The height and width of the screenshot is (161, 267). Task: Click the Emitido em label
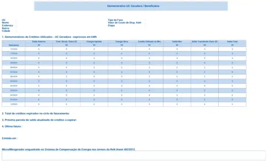(x=10, y=138)
